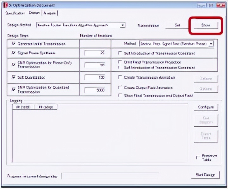The image size is (228, 189).
Task: Select the Design tab
Action: [34, 13]
